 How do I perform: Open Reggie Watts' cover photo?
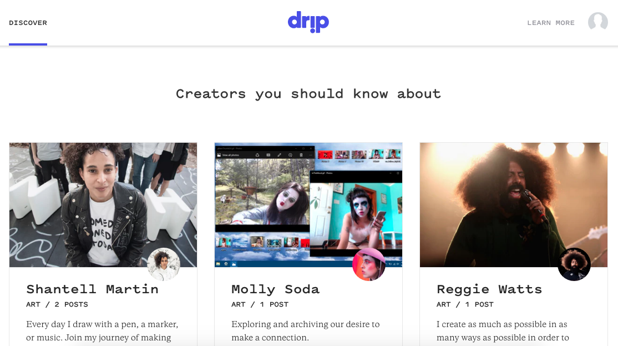(x=514, y=205)
